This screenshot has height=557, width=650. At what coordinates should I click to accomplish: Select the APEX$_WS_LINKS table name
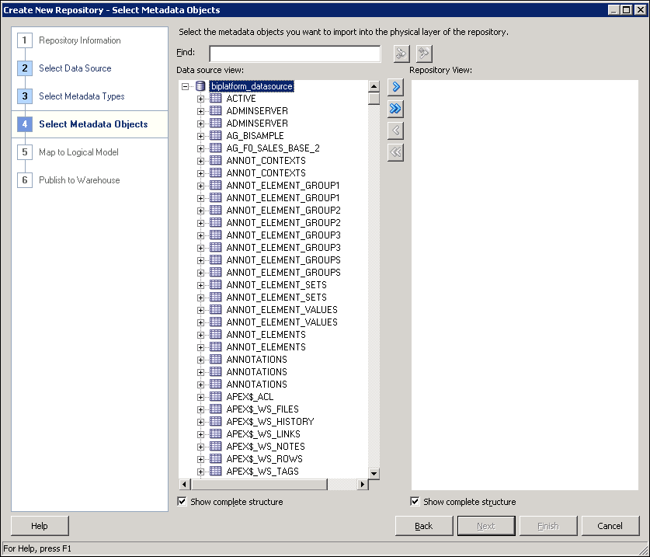(x=263, y=434)
